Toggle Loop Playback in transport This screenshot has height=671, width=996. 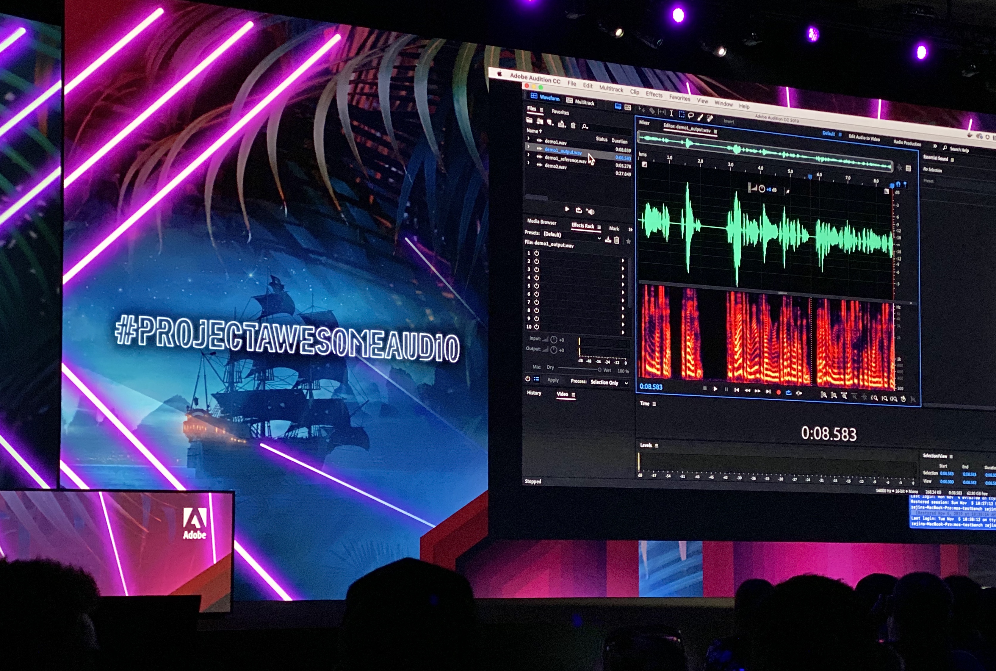click(788, 393)
